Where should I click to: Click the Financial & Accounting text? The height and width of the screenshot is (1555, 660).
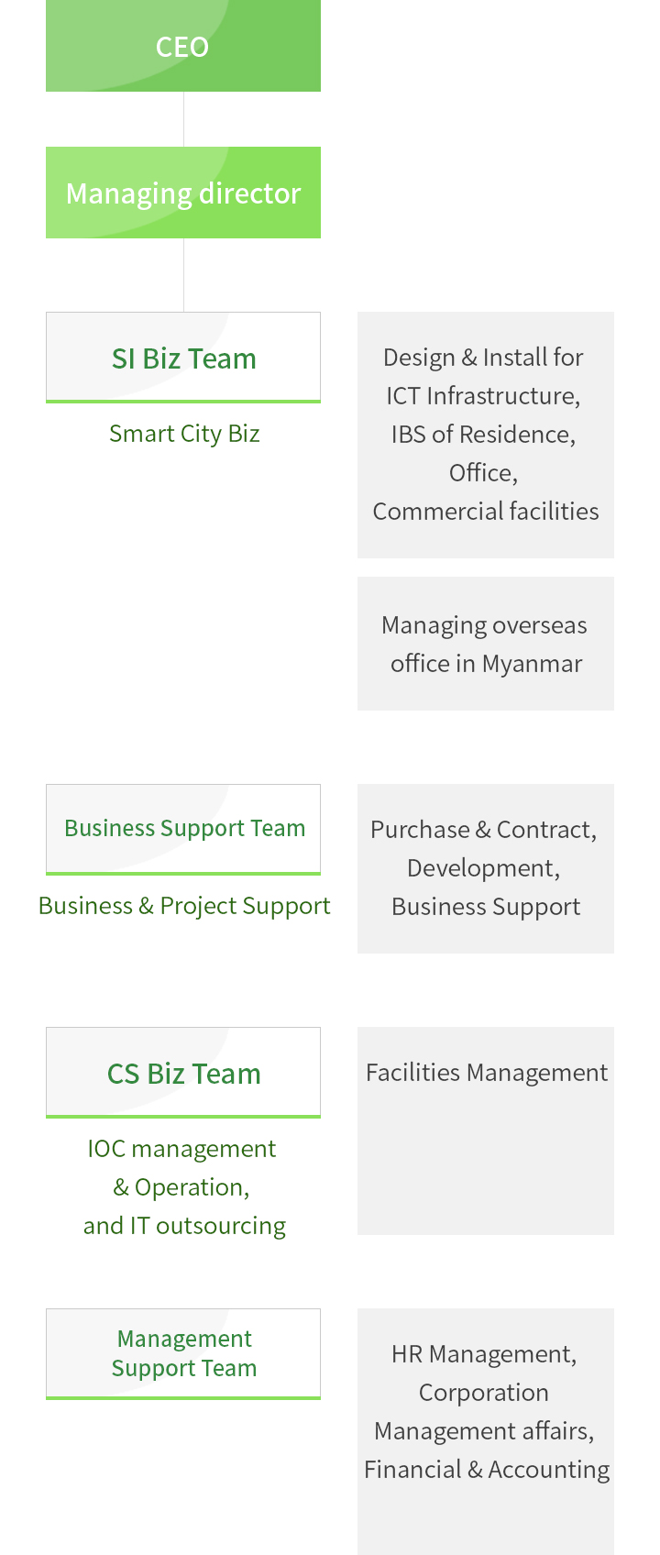(x=487, y=1470)
